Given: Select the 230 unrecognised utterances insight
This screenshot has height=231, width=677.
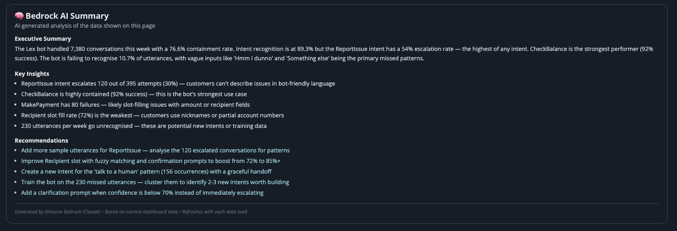Looking at the screenshot, I should (x=144, y=126).
